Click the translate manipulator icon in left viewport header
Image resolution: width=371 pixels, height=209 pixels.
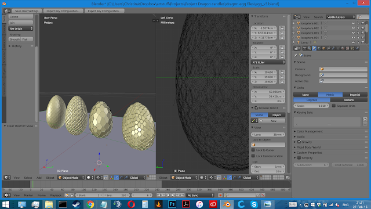[x=117, y=178]
